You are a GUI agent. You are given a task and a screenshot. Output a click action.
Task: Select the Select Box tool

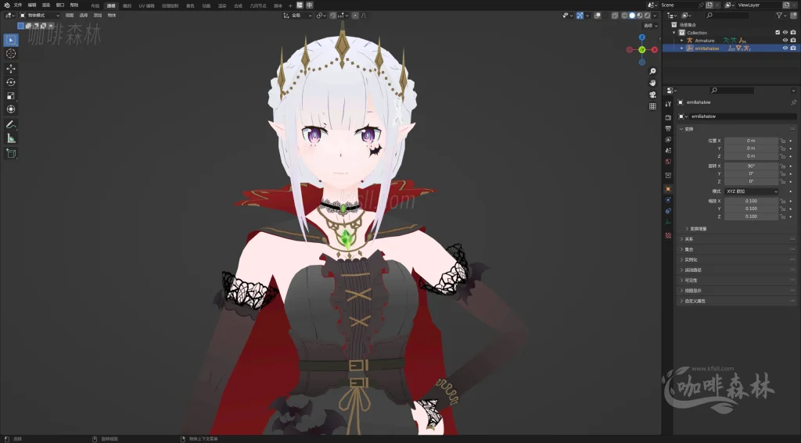click(11, 40)
